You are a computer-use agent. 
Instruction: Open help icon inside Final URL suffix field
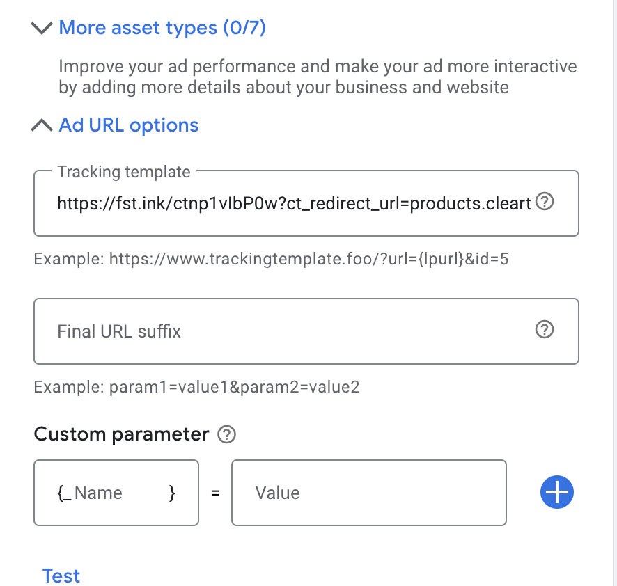tap(545, 330)
